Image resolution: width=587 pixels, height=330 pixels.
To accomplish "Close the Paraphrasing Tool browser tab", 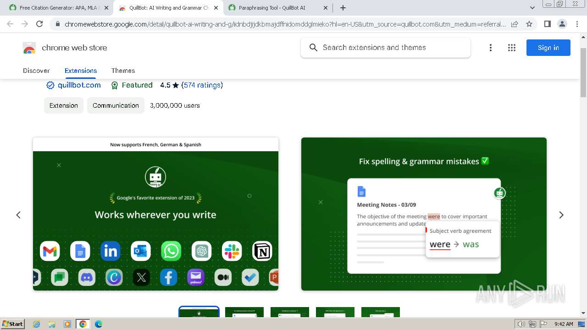I will point(326,8).
